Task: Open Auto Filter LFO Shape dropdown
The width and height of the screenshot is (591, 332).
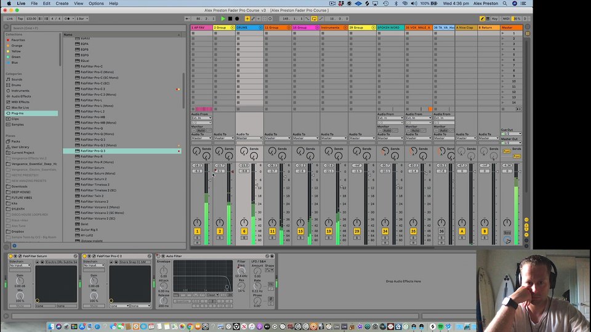Action: (270, 270)
